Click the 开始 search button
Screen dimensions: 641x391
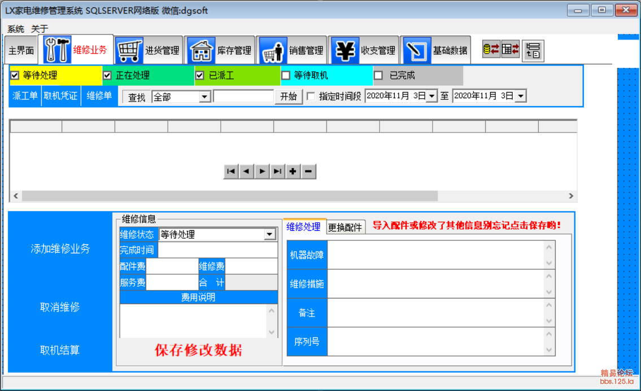(288, 96)
